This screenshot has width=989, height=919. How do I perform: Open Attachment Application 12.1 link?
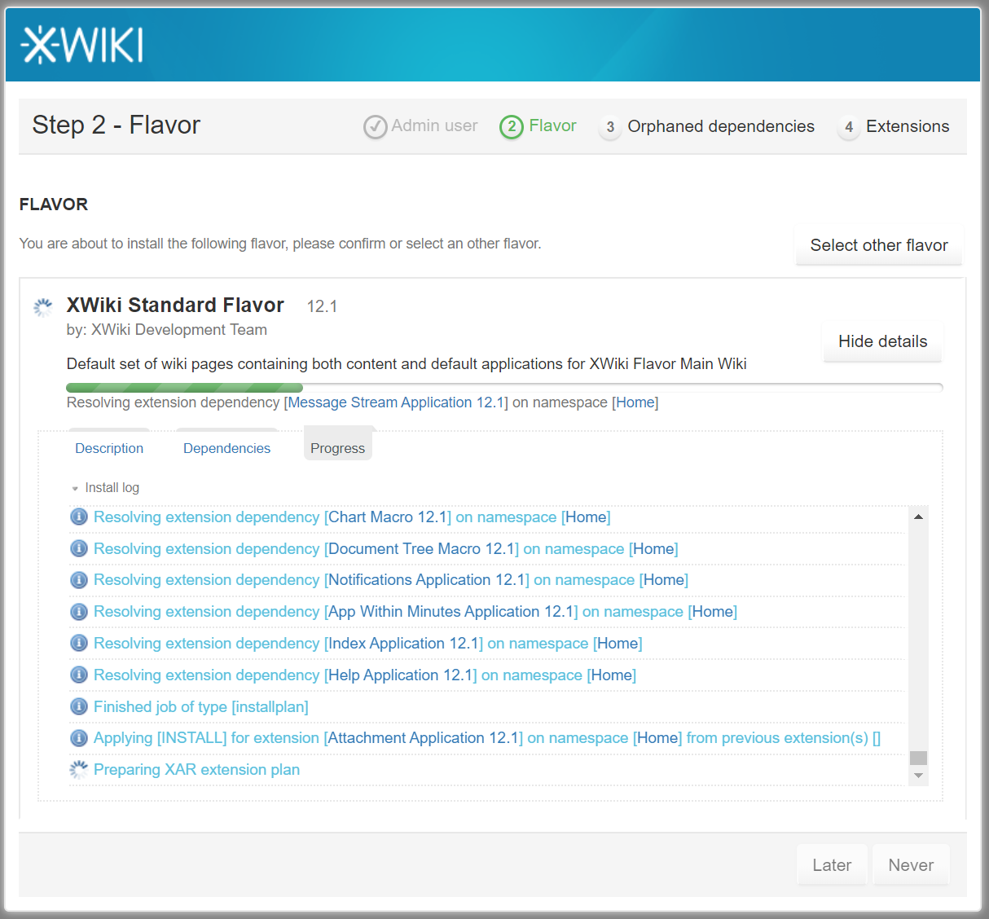(x=424, y=738)
